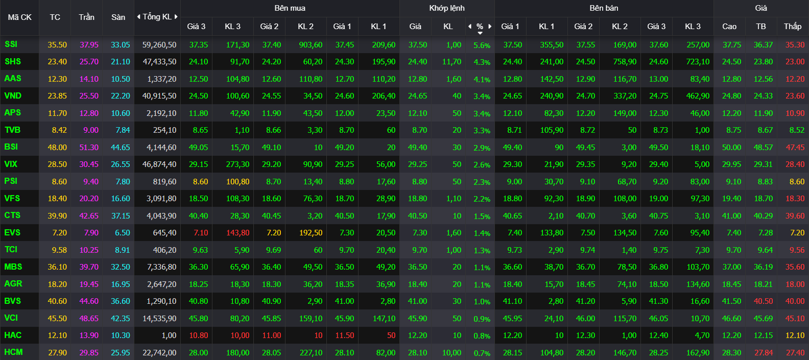The width and height of the screenshot is (809, 360).
Task: Select the TCI ticker row label
Action: coord(11,249)
